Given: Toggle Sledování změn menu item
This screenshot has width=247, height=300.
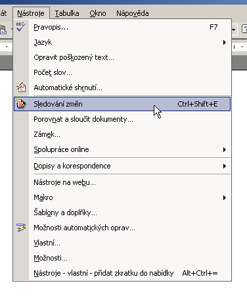Looking at the screenshot, I should 122,104.
